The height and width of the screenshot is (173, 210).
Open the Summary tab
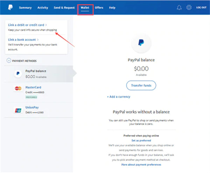[x=25, y=7]
